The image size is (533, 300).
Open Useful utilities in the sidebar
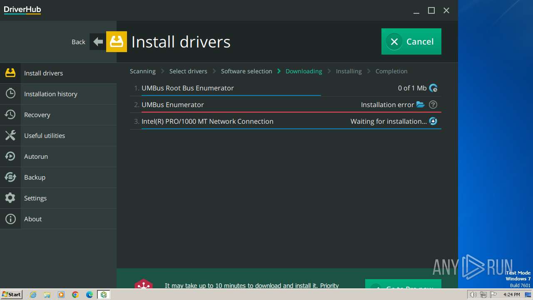[58, 135]
